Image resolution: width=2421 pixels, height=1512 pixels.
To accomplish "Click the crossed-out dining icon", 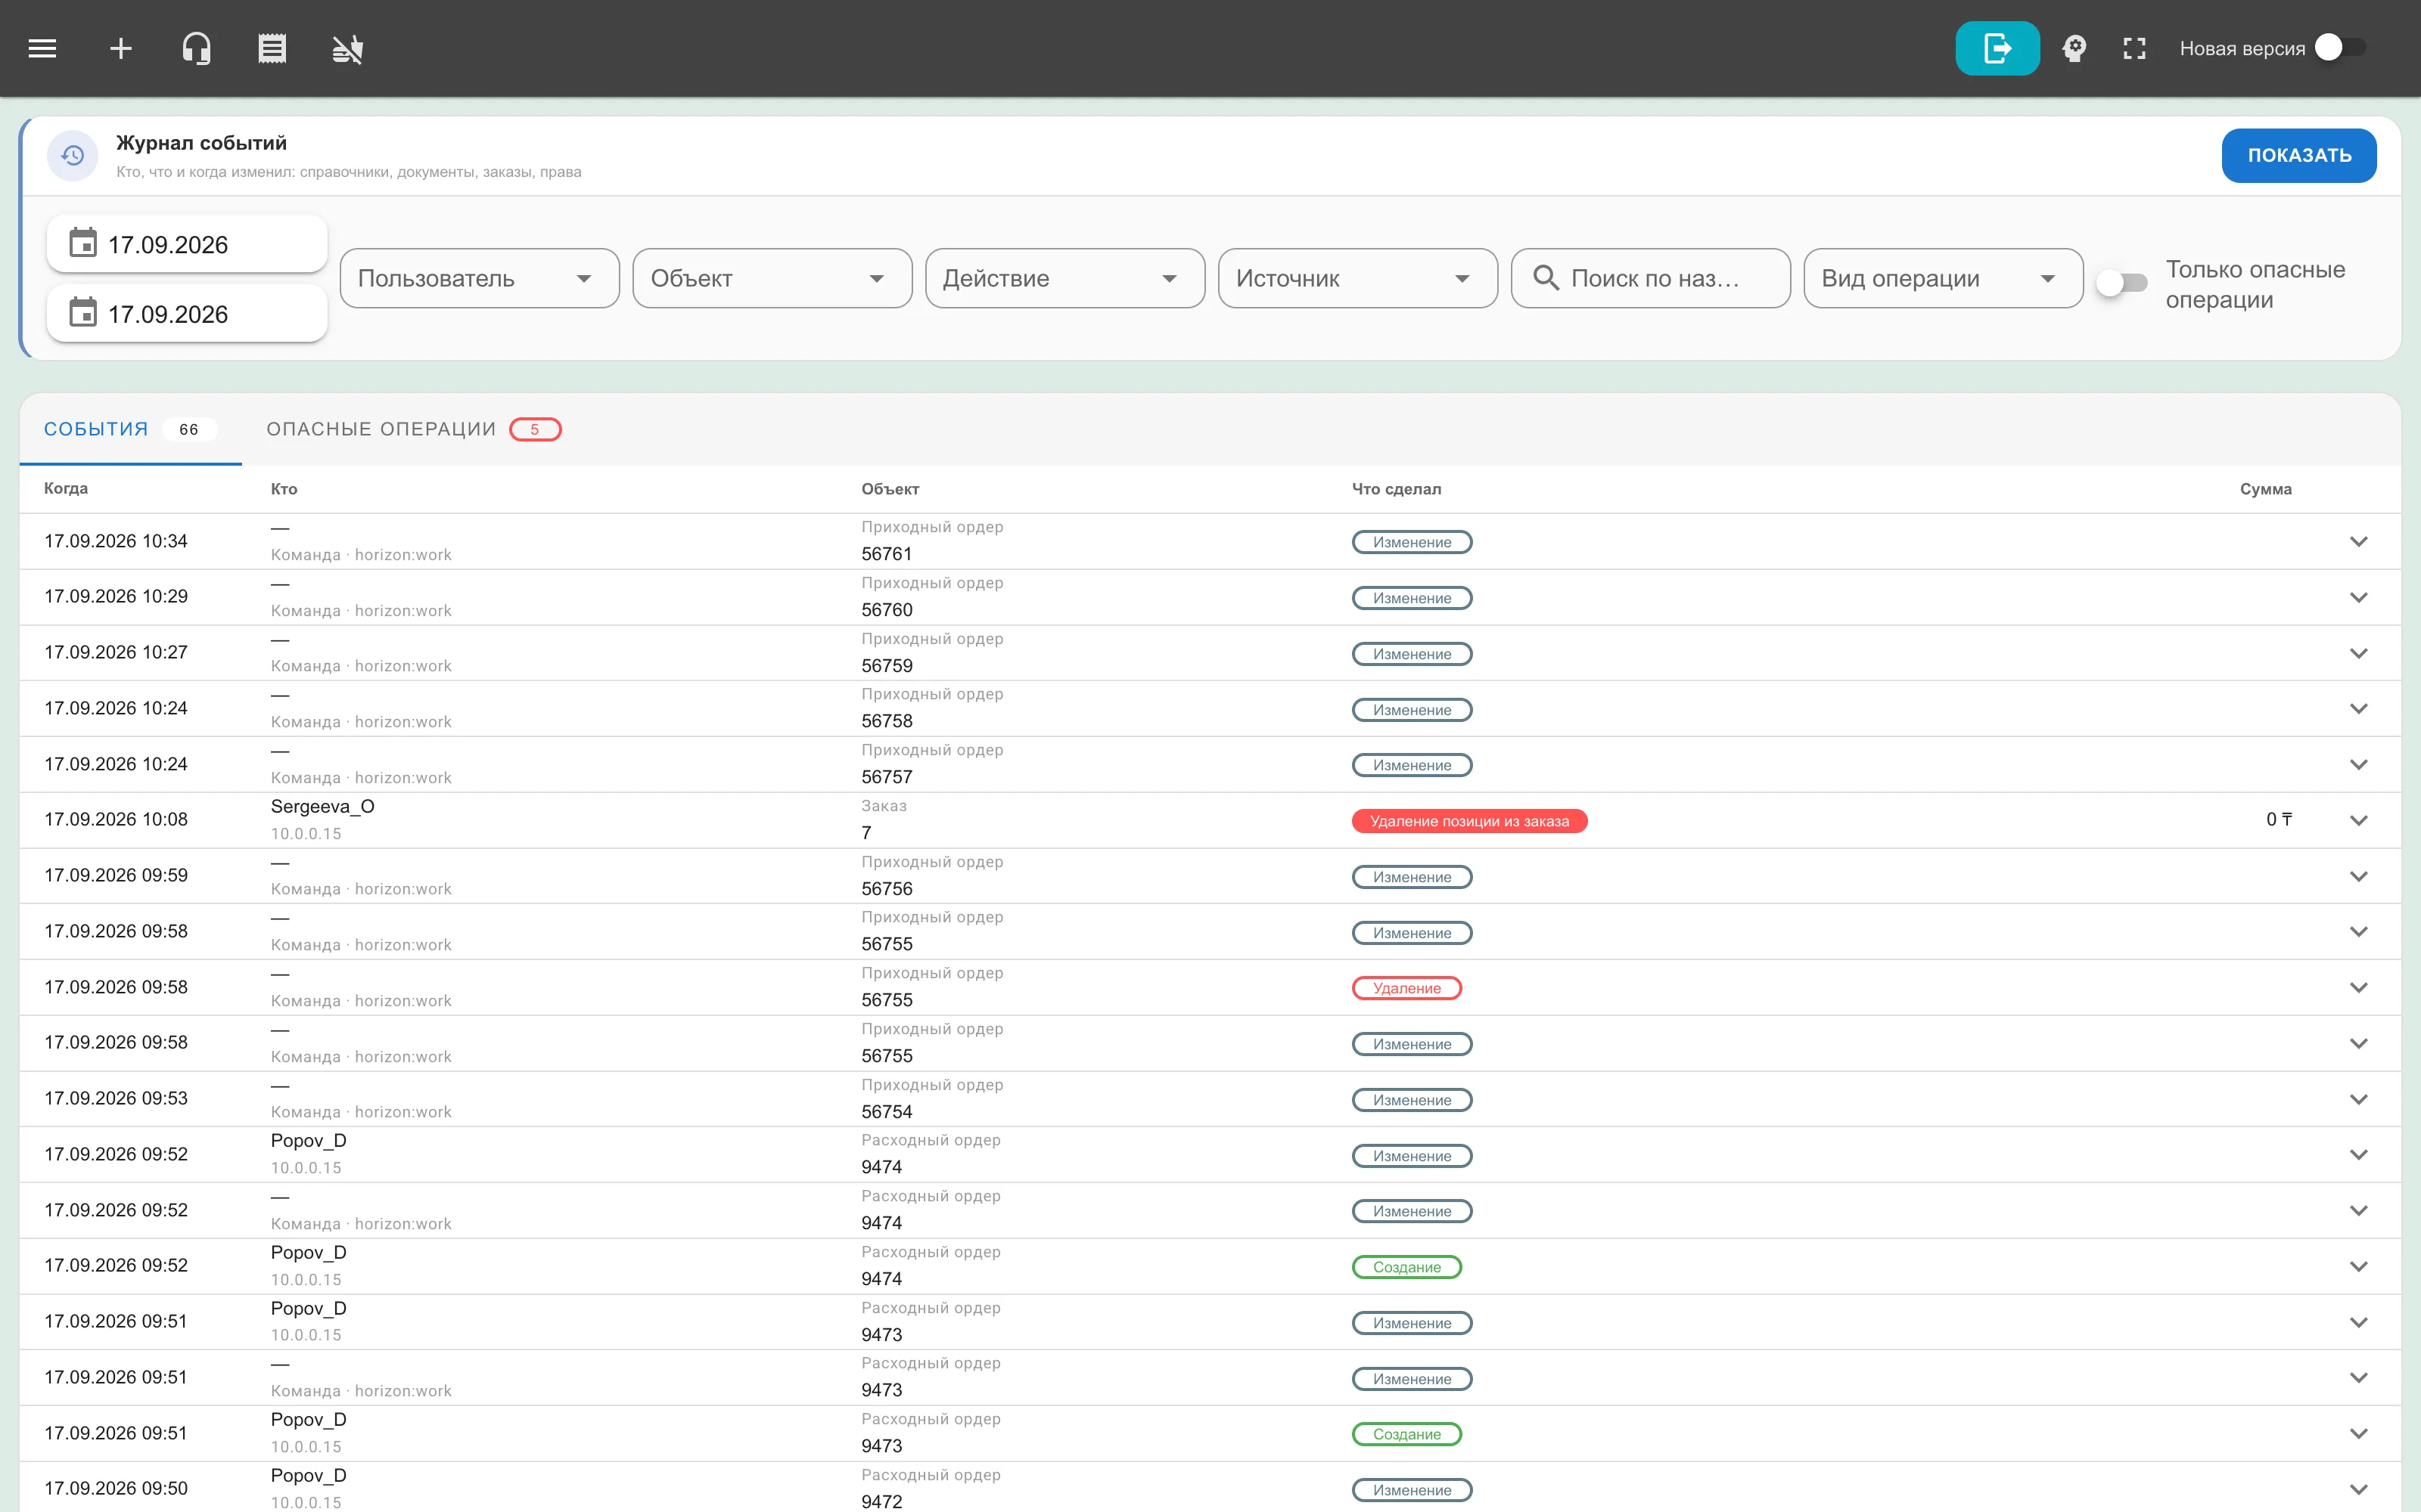I will click(347, 48).
